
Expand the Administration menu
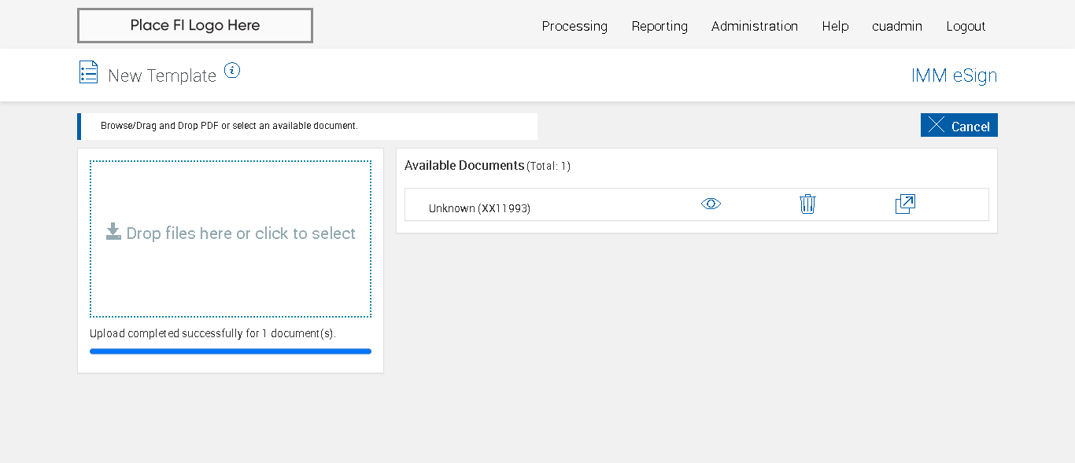click(754, 26)
